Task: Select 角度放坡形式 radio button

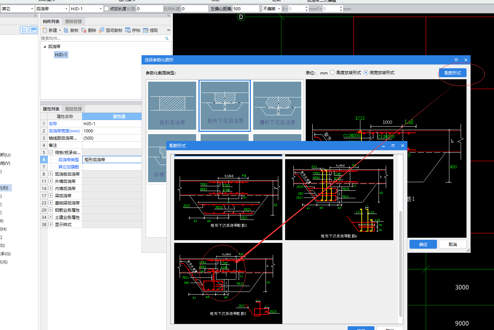Action: [x=333, y=72]
